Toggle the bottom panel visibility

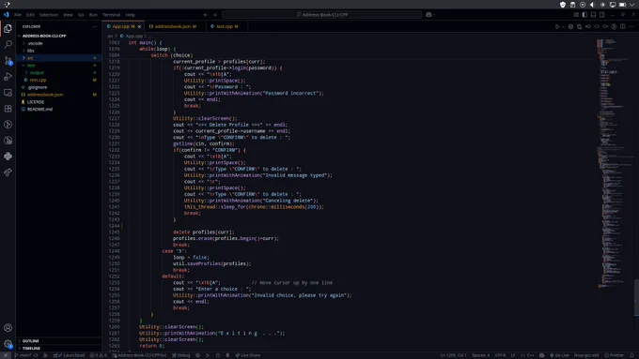(x=593, y=15)
